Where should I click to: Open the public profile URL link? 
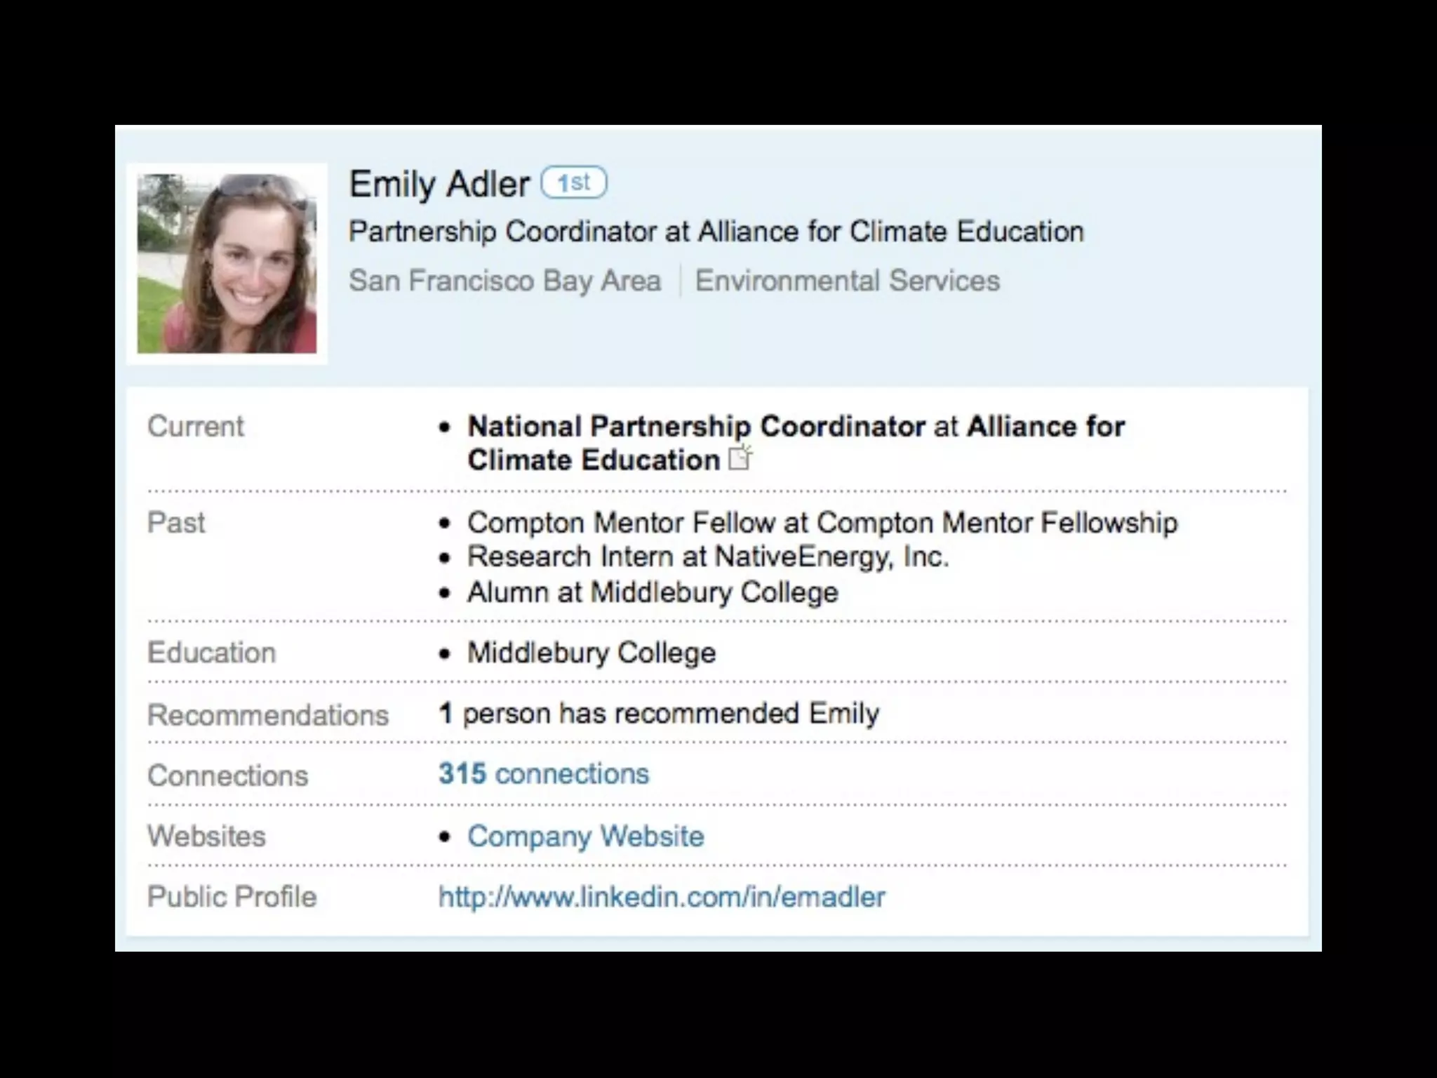click(662, 897)
